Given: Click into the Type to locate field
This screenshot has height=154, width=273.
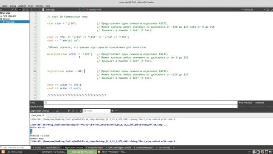Looking at the screenshot, I should tap(15, 148).
